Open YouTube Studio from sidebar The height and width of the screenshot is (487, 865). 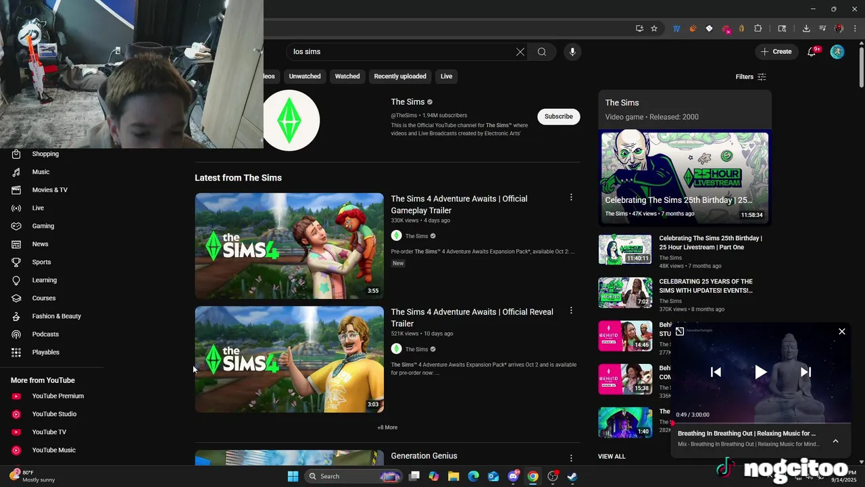click(x=54, y=414)
